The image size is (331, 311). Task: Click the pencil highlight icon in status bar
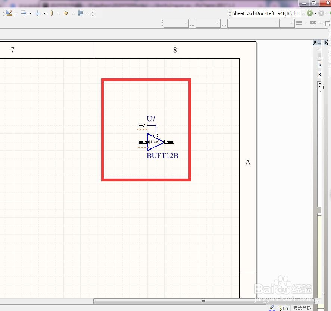tap(272, 308)
